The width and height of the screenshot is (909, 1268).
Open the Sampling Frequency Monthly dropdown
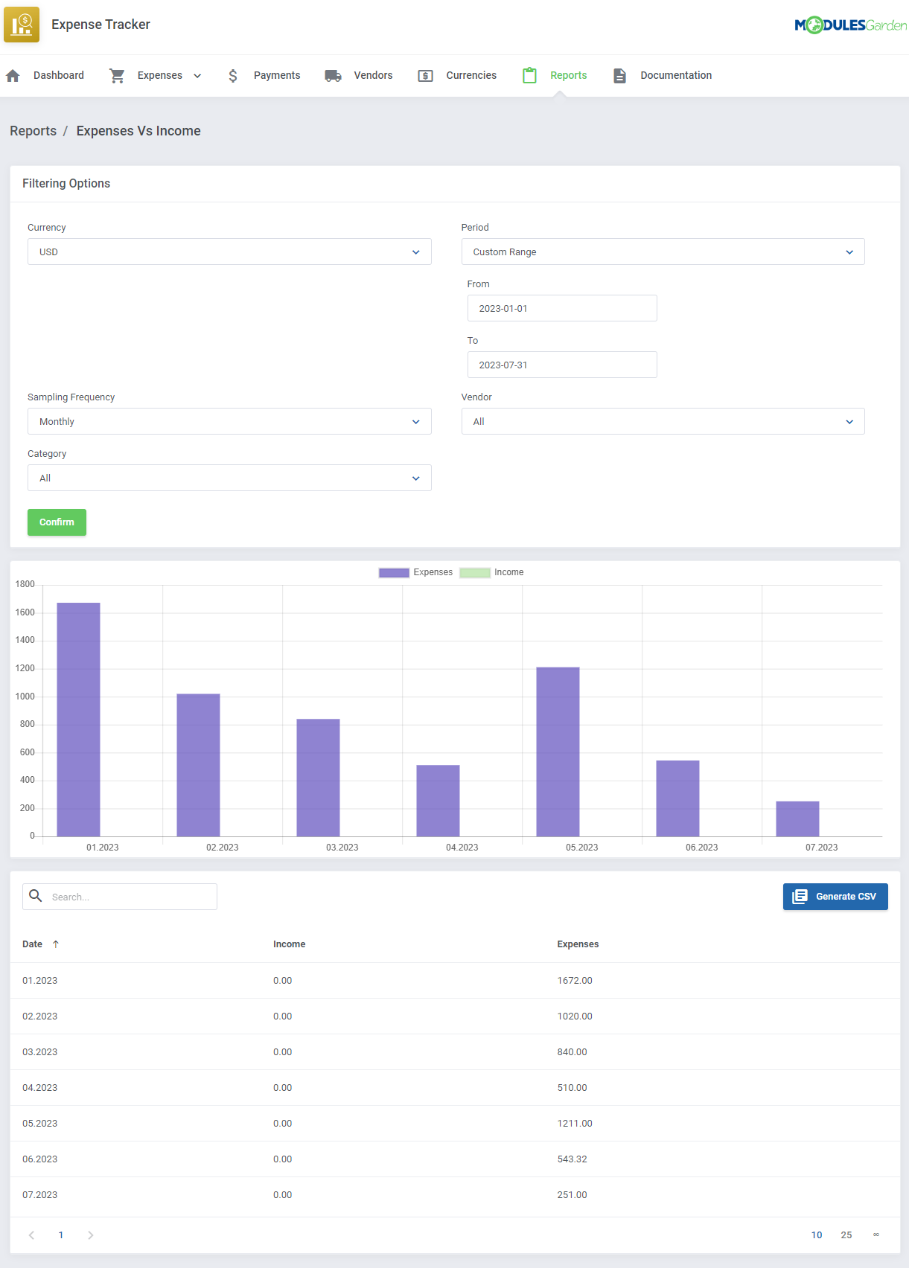pos(229,421)
